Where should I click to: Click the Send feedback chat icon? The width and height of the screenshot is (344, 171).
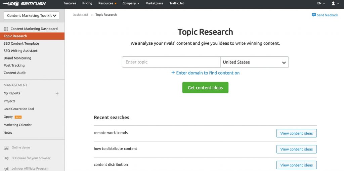pos(314,15)
